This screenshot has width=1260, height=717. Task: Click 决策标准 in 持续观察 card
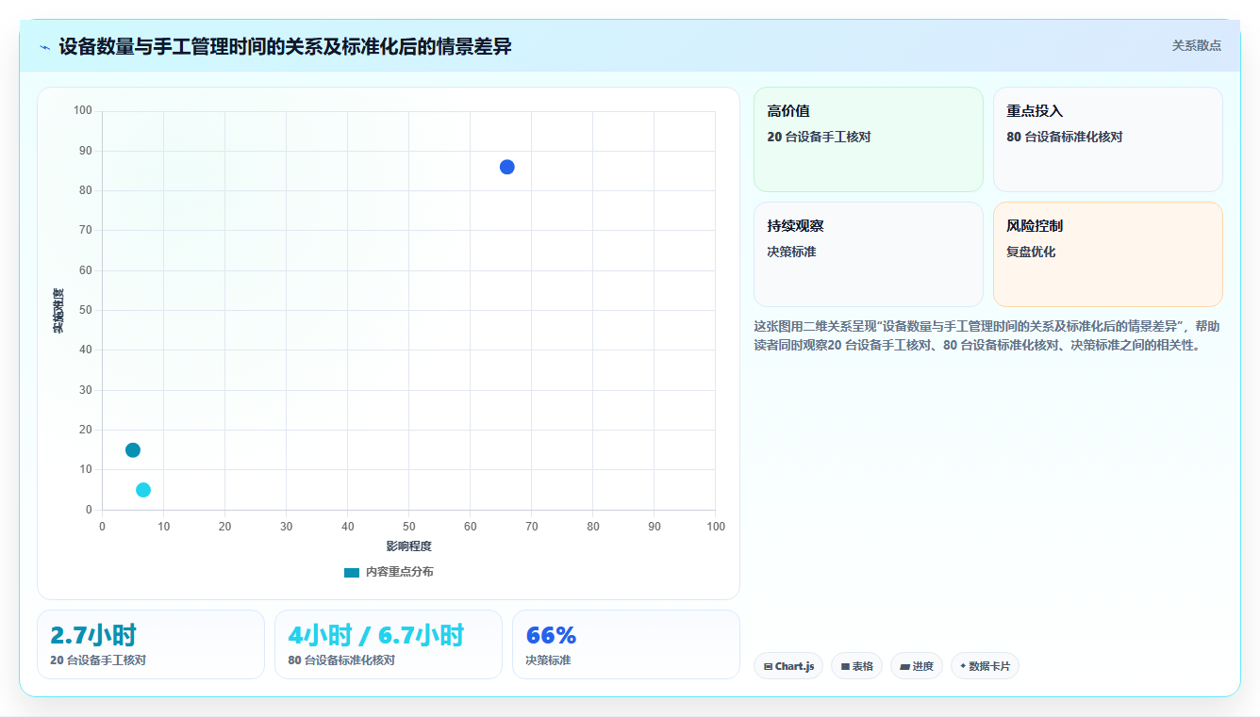[x=792, y=252]
